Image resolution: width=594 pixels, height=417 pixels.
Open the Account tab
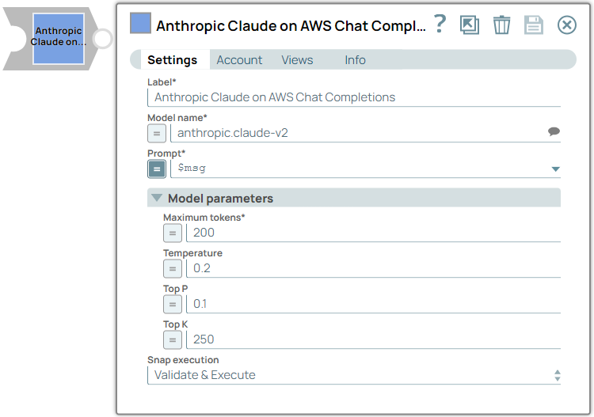[x=239, y=60]
